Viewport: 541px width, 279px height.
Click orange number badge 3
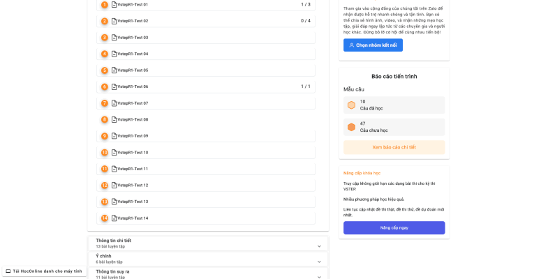105,37
